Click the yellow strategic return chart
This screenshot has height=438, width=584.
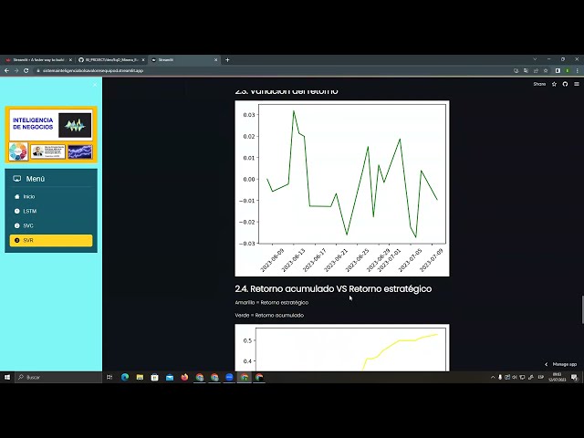342,348
